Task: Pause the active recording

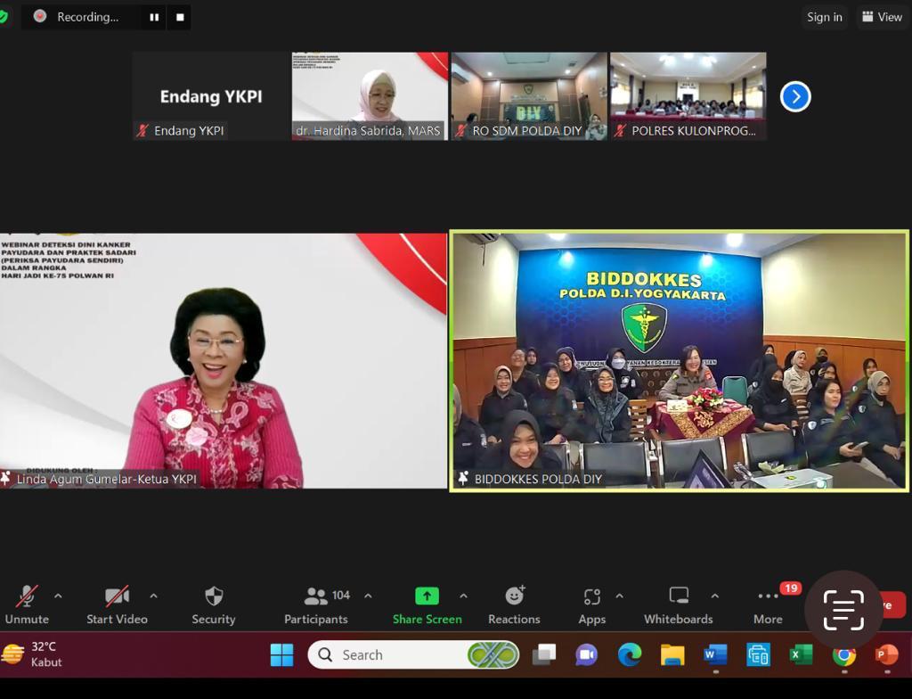Action: coord(155,17)
